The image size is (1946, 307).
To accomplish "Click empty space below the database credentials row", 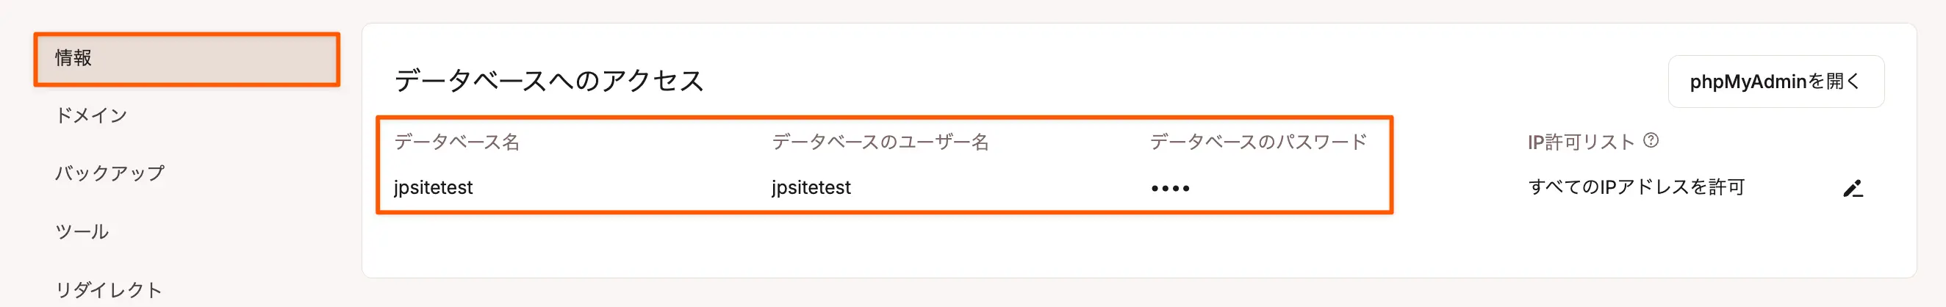I will pos(884,246).
